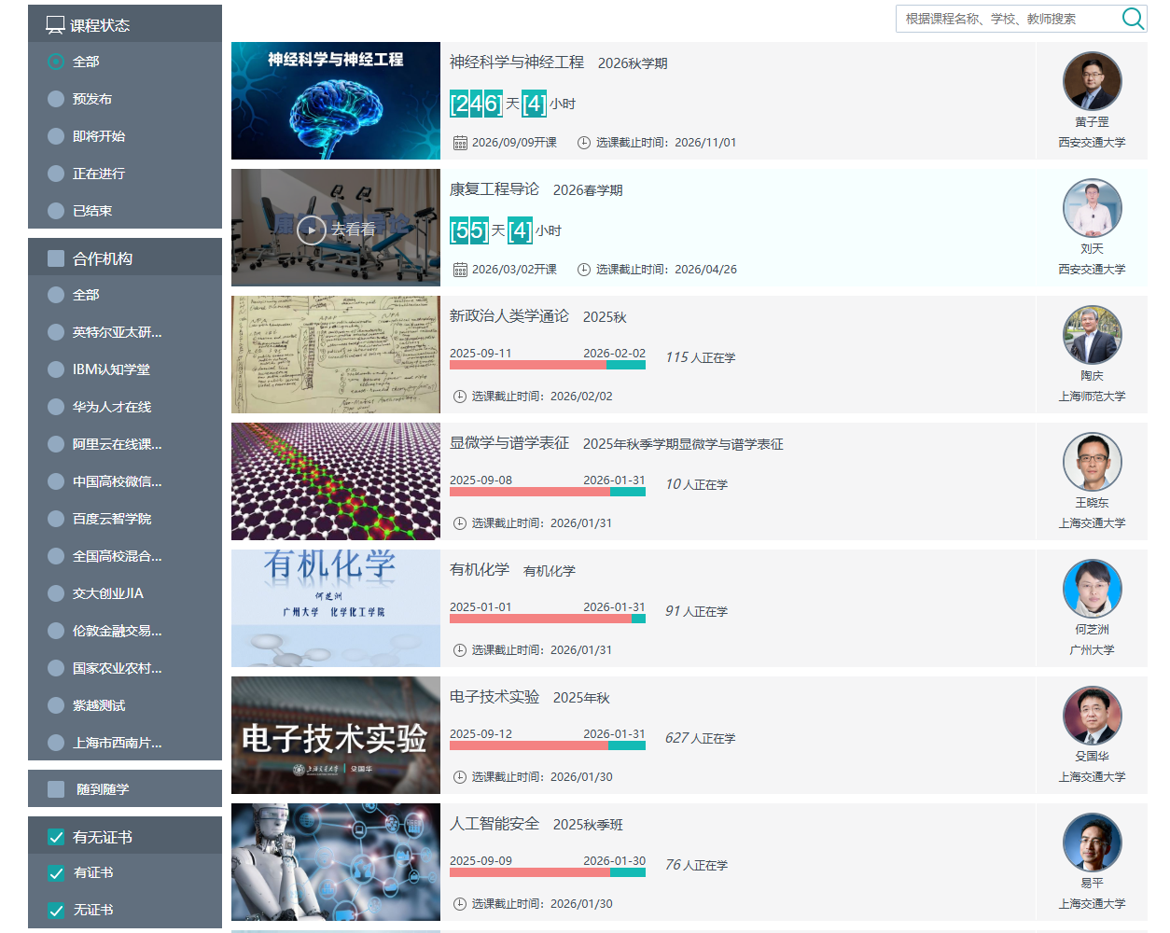Uncheck the 有证书 checkbox
This screenshot has width=1170, height=933.
tap(56, 873)
